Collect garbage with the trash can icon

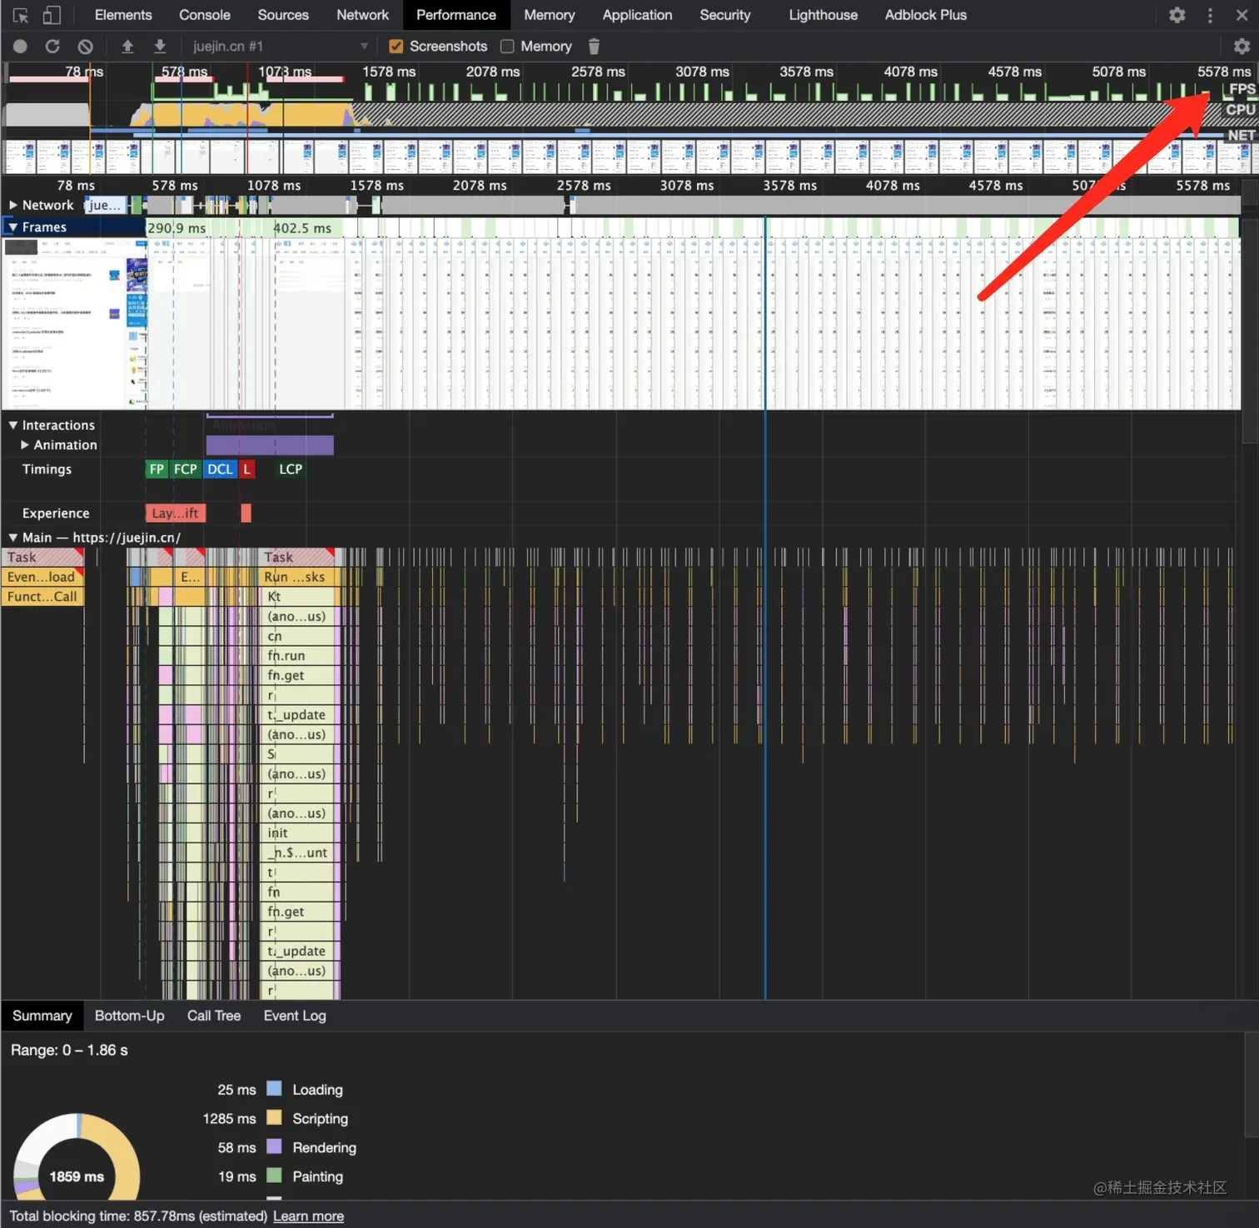[594, 47]
